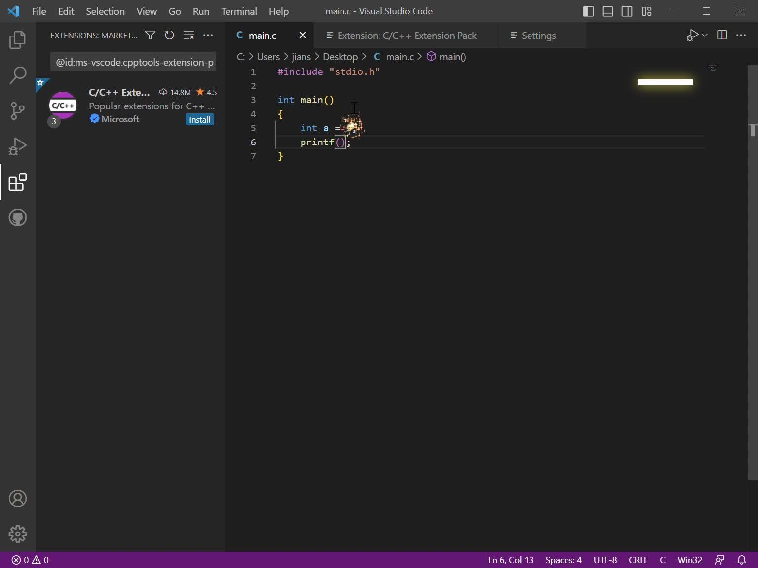Image resolution: width=758 pixels, height=568 pixels.
Task: Open the Source Control view
Action: click(x=18, y=111)
